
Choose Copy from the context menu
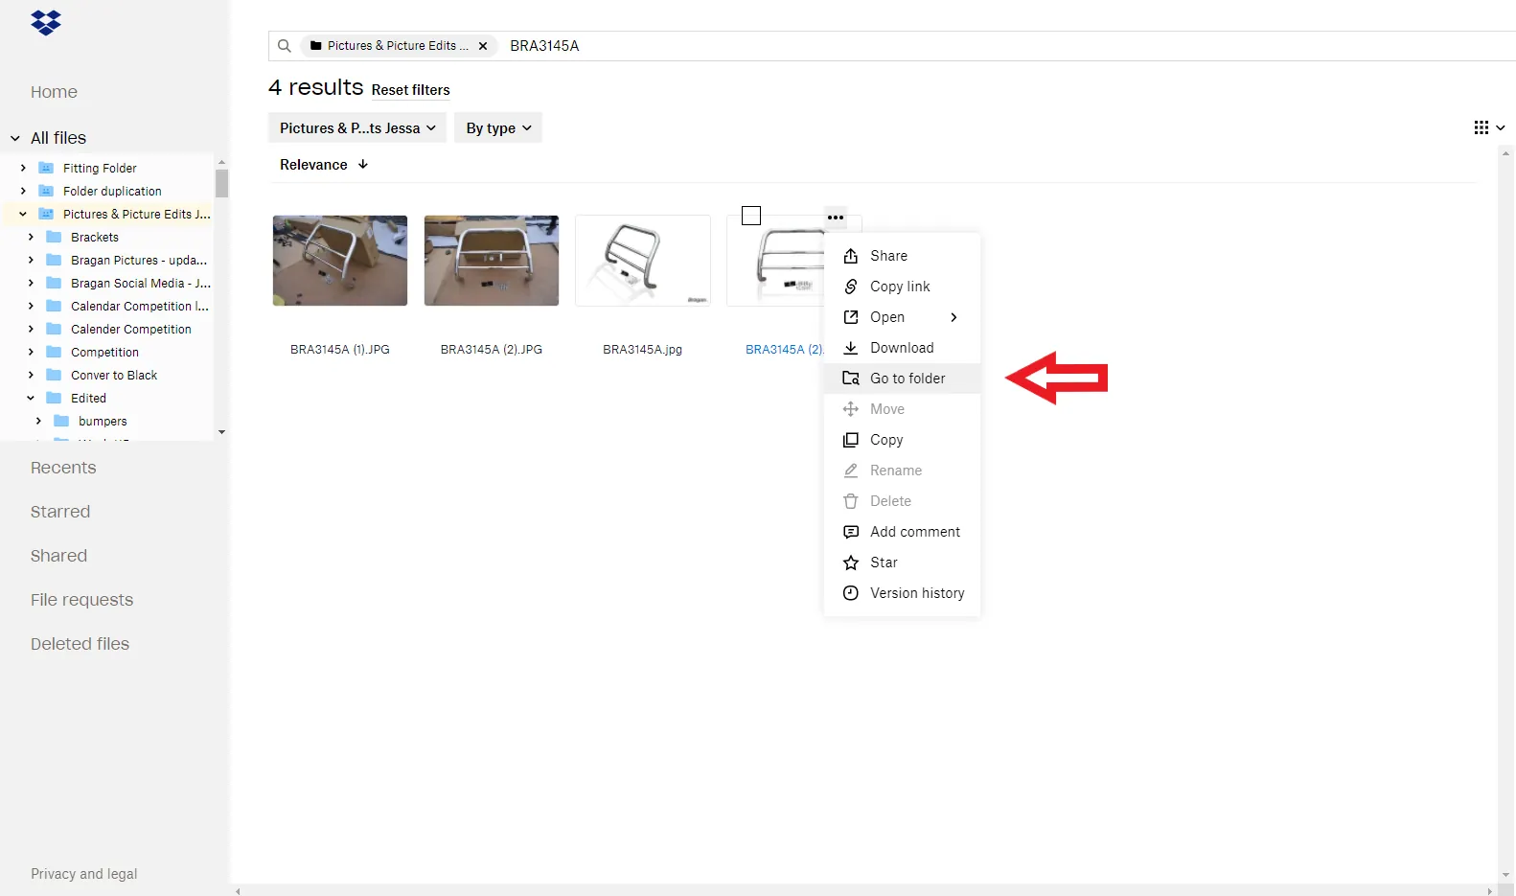pos(902,440)
